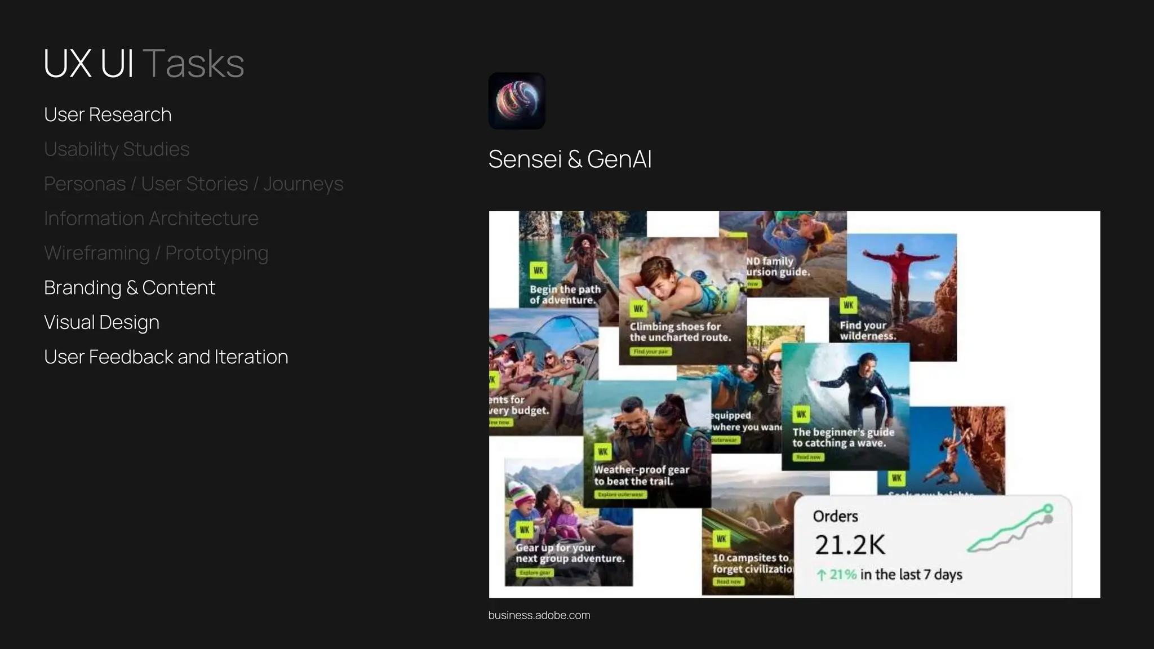Viewport: 1154px width, 649px height.
Task: Select the Visual Design item
Action: [x=101, y=322]
